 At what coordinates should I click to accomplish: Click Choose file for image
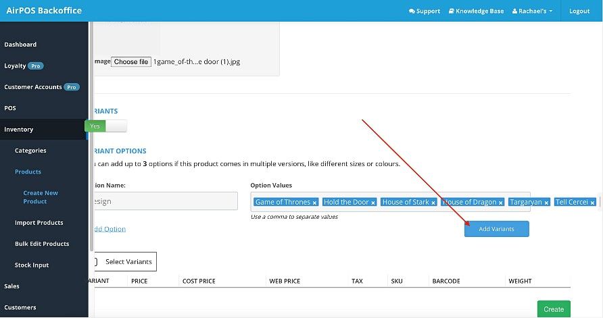click(x=131, y=62)
